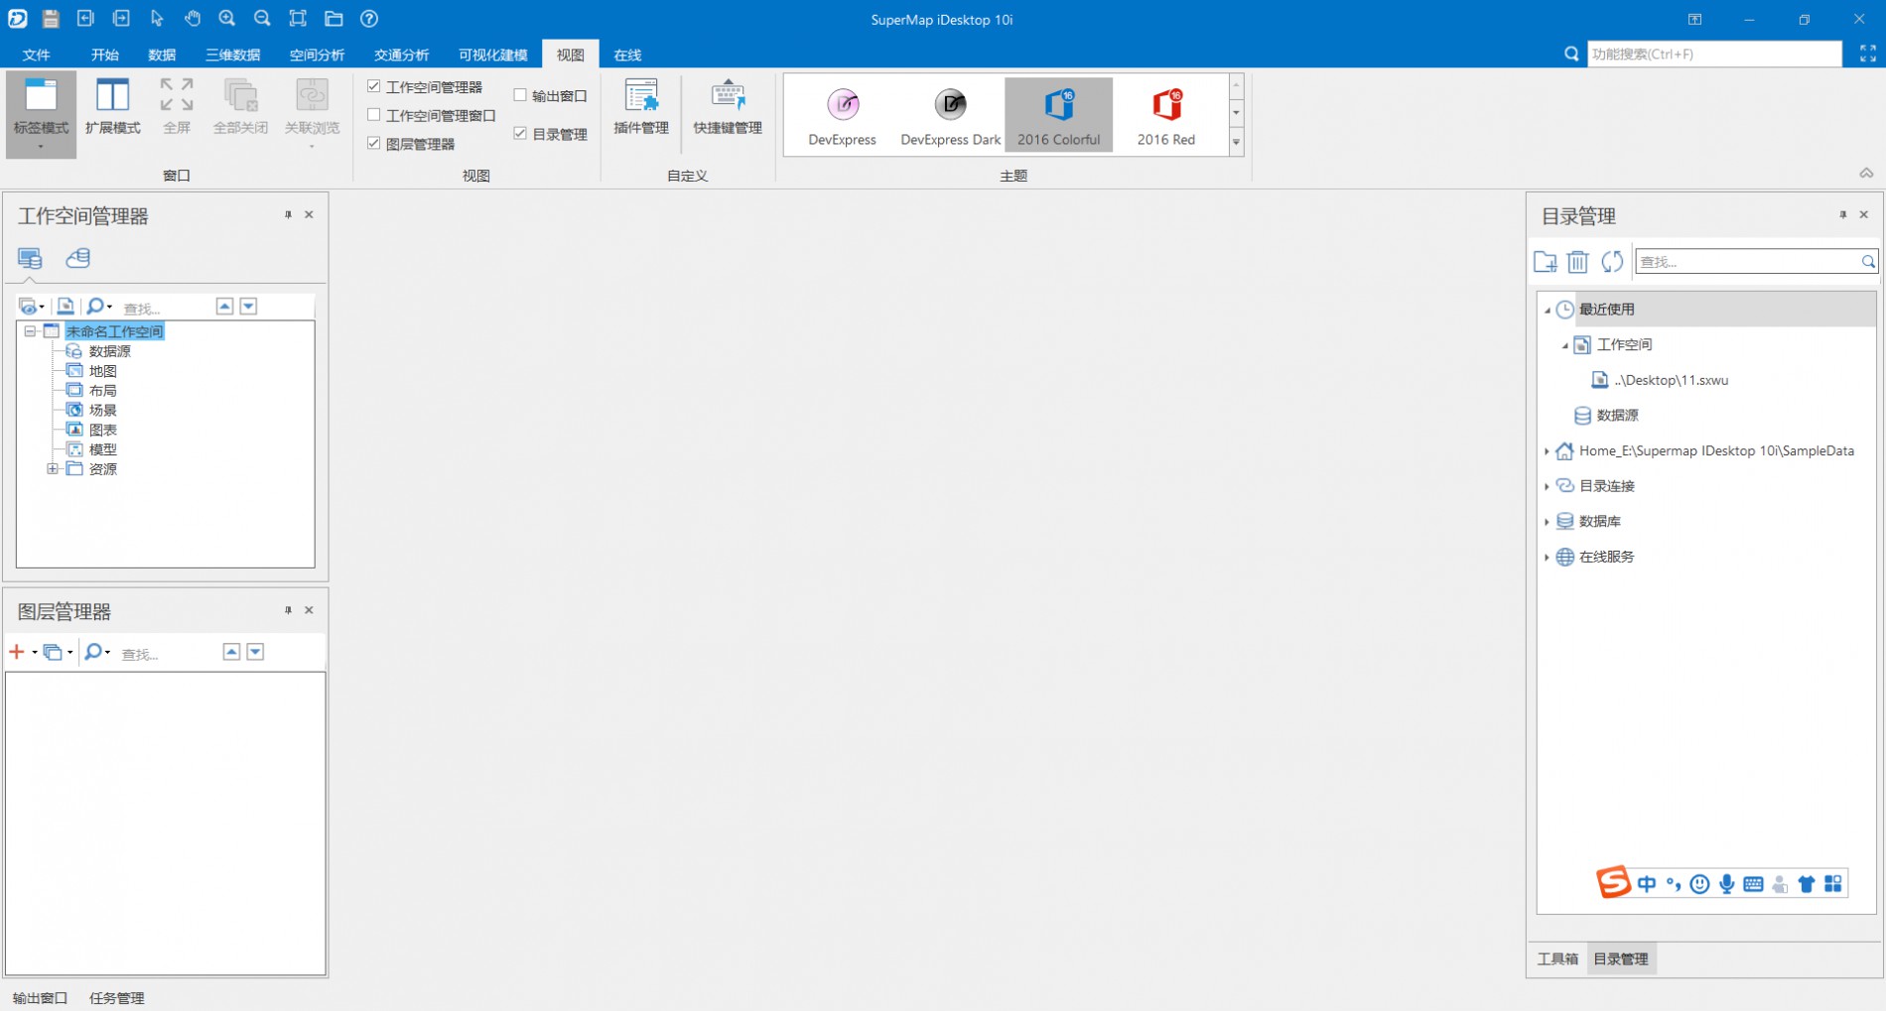Switch to the 三维数据 ribbon tab
The width and height of the screenshot is (1886, 1011).
(232, 55)
